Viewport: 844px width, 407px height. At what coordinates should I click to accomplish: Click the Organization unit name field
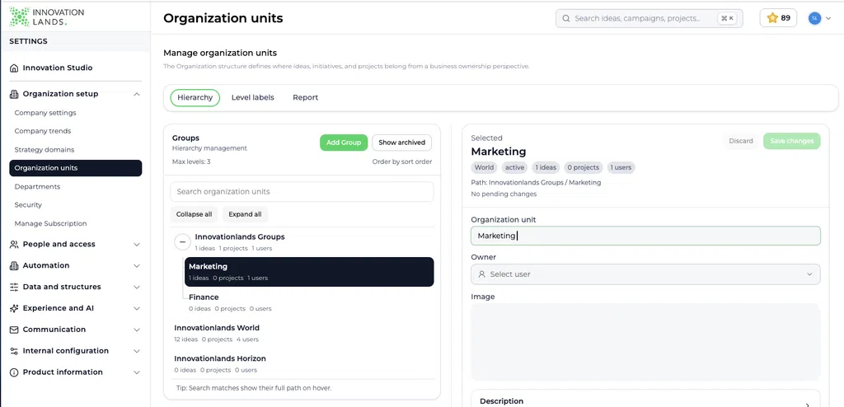(x=645, y=236)
